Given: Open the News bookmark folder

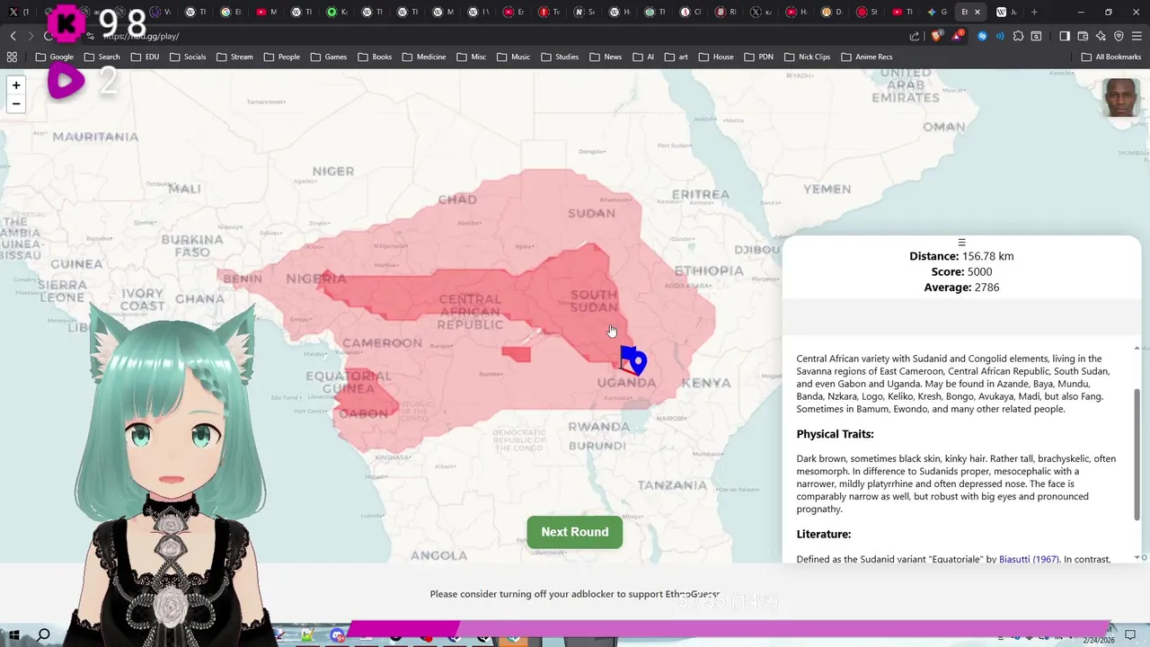Looking at the screenshot, I should click(606, 57).
